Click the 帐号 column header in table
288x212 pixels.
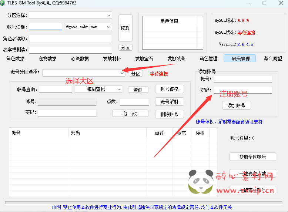tap(39, 133)
